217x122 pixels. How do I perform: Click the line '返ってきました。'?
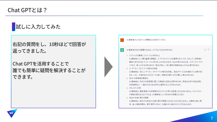pos(30,51)
